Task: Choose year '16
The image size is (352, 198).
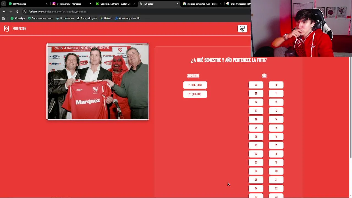Action: (276, 137)
